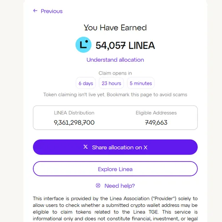
Task: Click the round blue LINEA token logo
Action: [x=83, y=45]
